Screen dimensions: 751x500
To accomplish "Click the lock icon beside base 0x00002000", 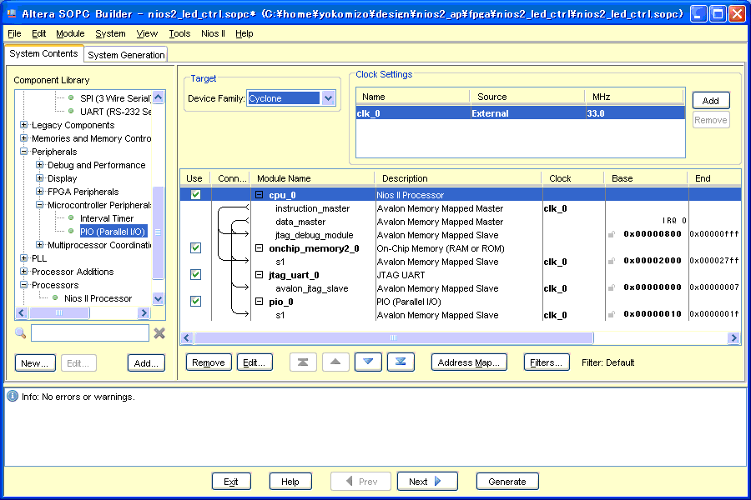I will pyautogui.click(x=612, y=261).
